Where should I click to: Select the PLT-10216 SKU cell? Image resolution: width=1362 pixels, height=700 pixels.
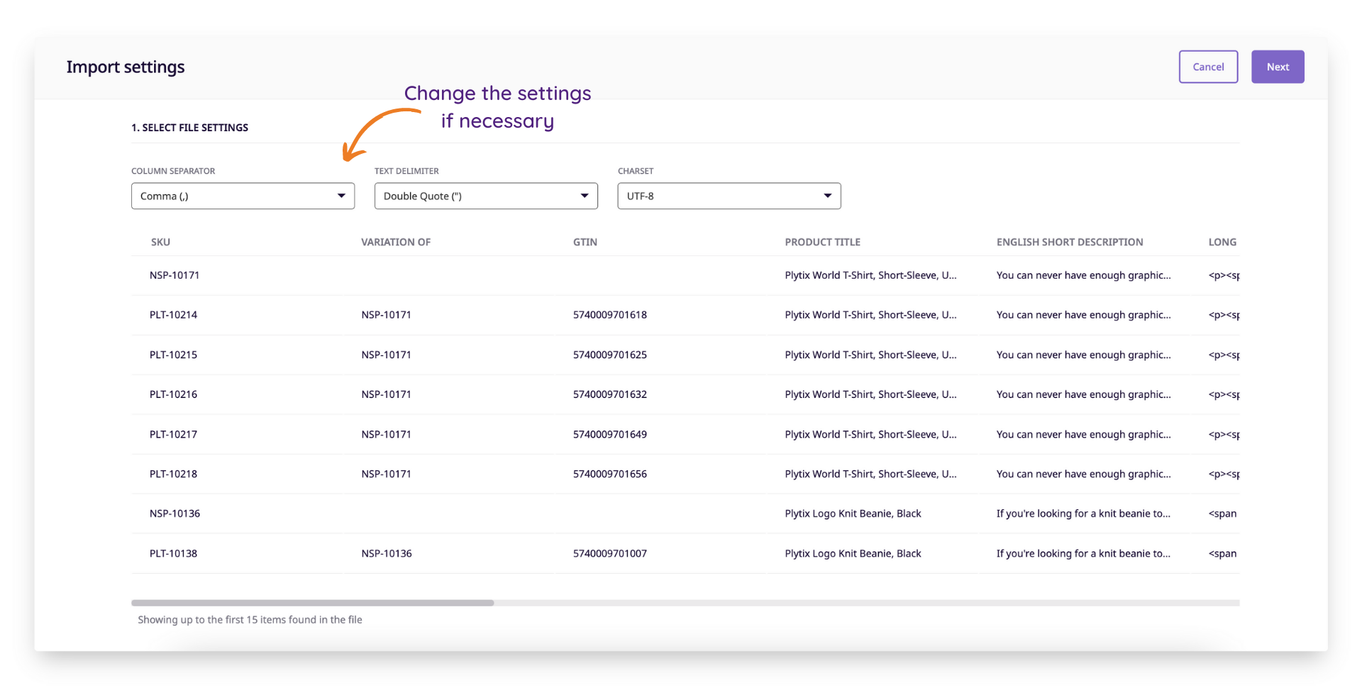click(173, 394)
